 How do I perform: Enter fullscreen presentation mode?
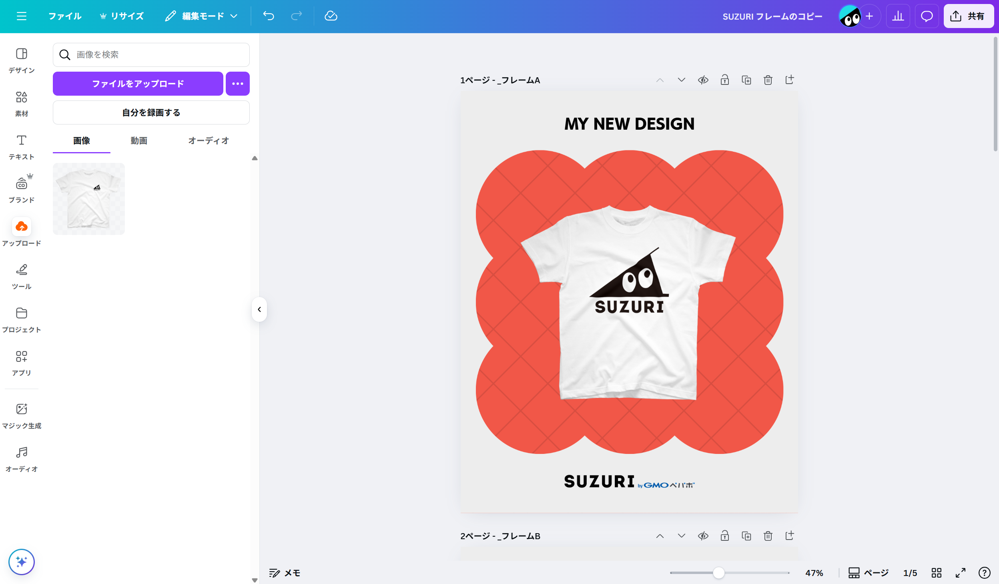point(961,573)
